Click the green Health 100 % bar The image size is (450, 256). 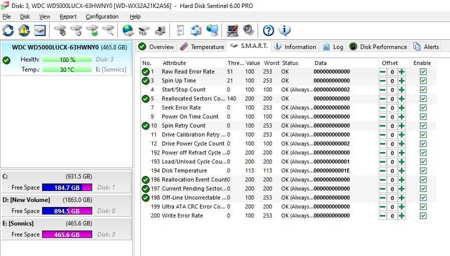click(67, 59)
